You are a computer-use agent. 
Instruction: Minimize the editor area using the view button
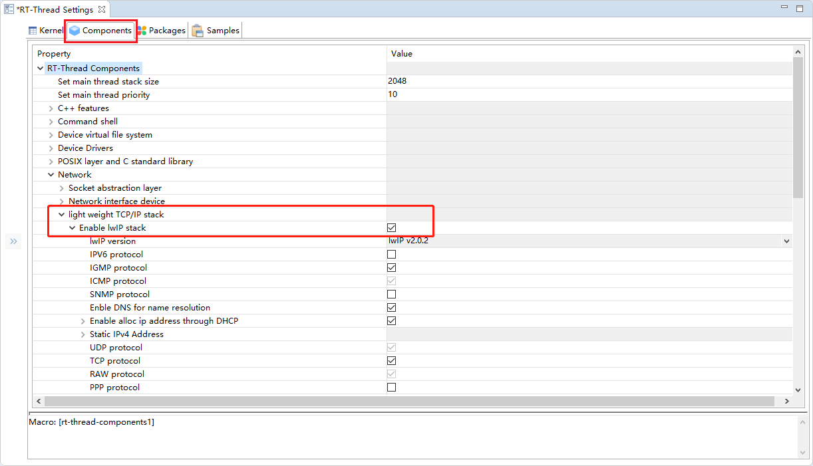click(783, 7)
